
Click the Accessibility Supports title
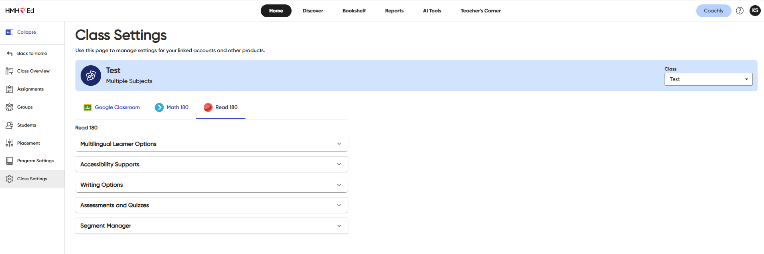tap(110, 164)
